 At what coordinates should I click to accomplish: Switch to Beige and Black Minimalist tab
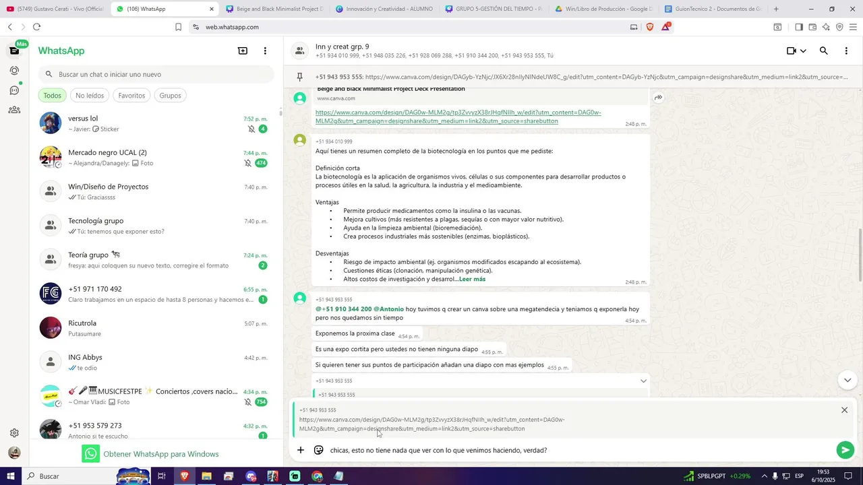[x=274, y=9]
